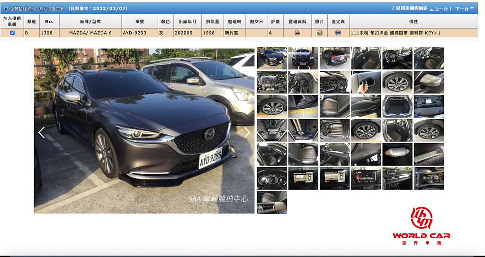Return via 返回車輛明細表 link
Viewport: 485px width, 257px height.
coord(412,9)
